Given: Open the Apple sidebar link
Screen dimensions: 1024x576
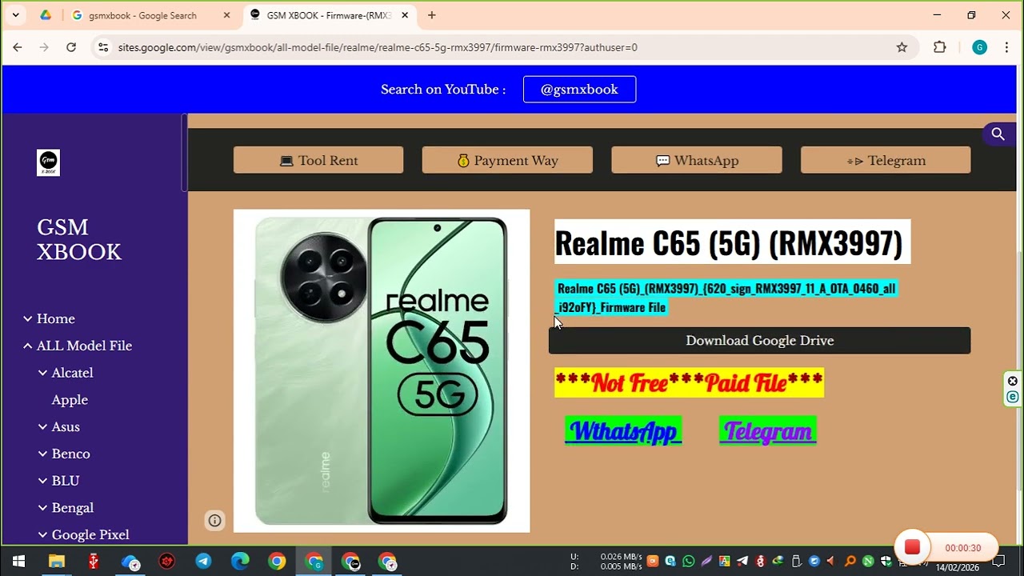Looking at the screenshot, I should coord(70,400).
